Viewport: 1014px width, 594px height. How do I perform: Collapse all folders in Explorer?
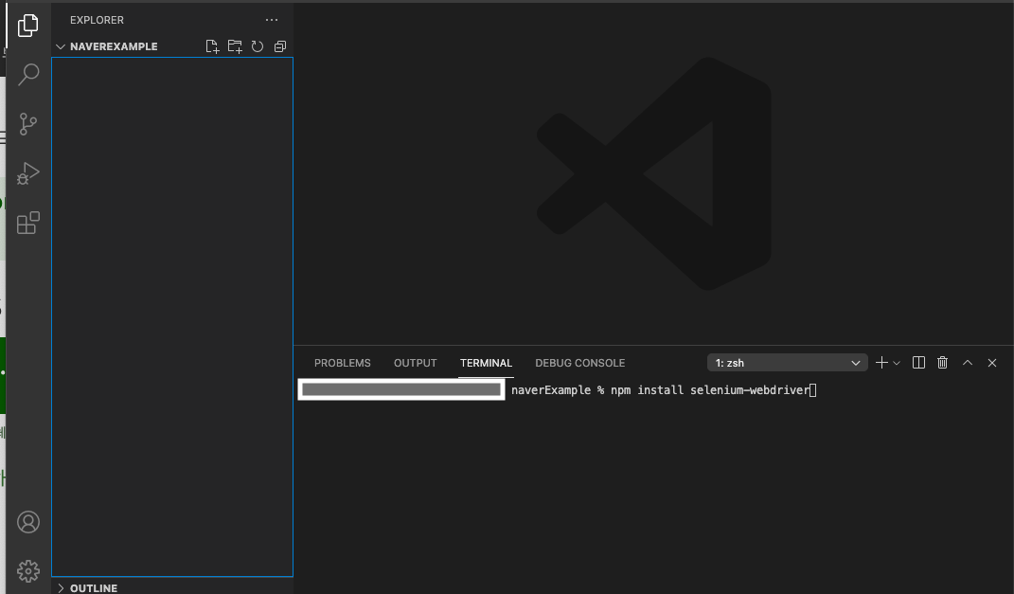[280, 46]
